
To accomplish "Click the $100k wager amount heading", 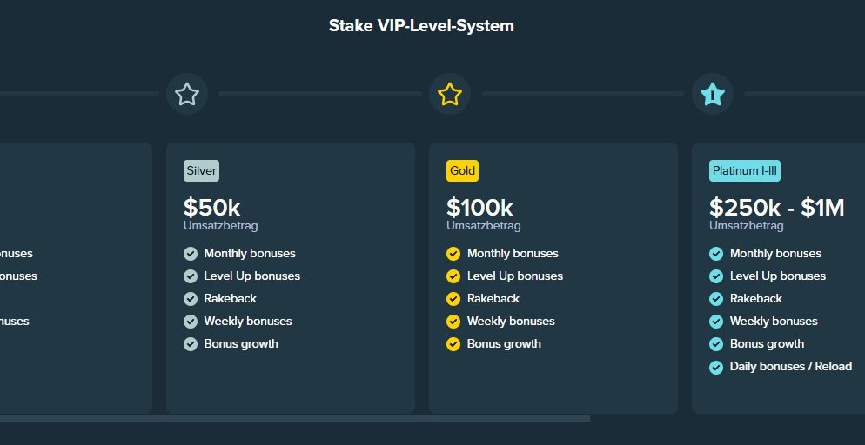I will [480, 208].
